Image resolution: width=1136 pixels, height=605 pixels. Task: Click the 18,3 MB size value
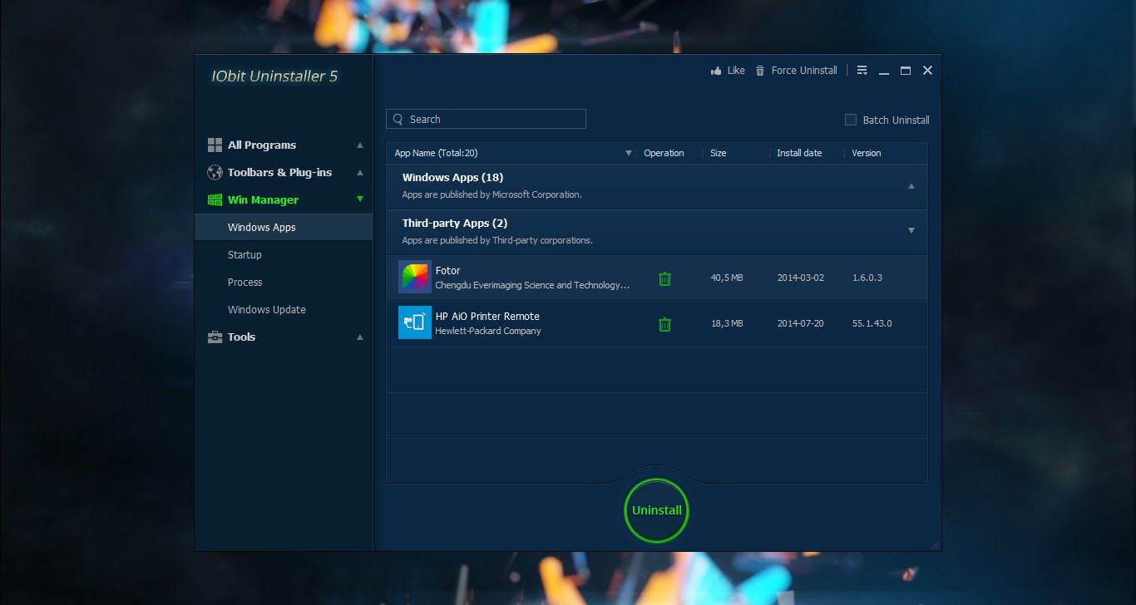(x=727, y=323)
